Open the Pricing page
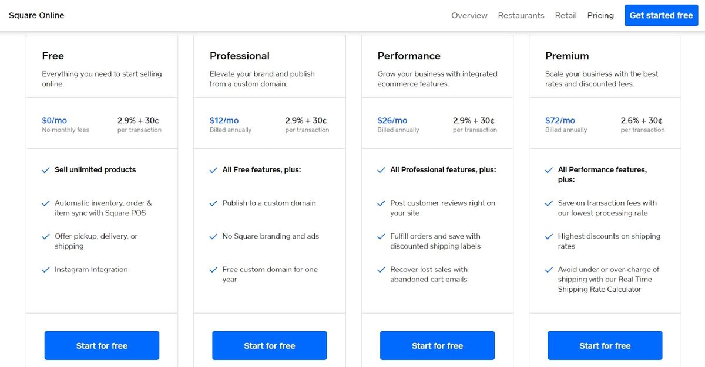Image resolution: width=705 pixels, height=367 pixels. 600,15
